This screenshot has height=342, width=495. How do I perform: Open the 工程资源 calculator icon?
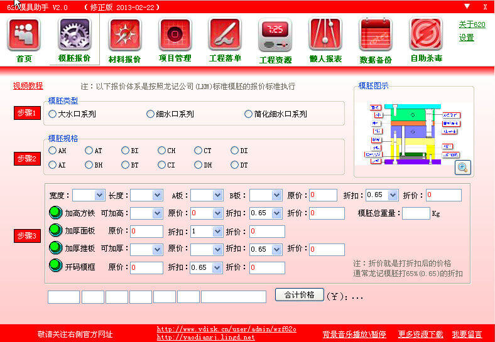pyautogui.click(x=275, y=35)
